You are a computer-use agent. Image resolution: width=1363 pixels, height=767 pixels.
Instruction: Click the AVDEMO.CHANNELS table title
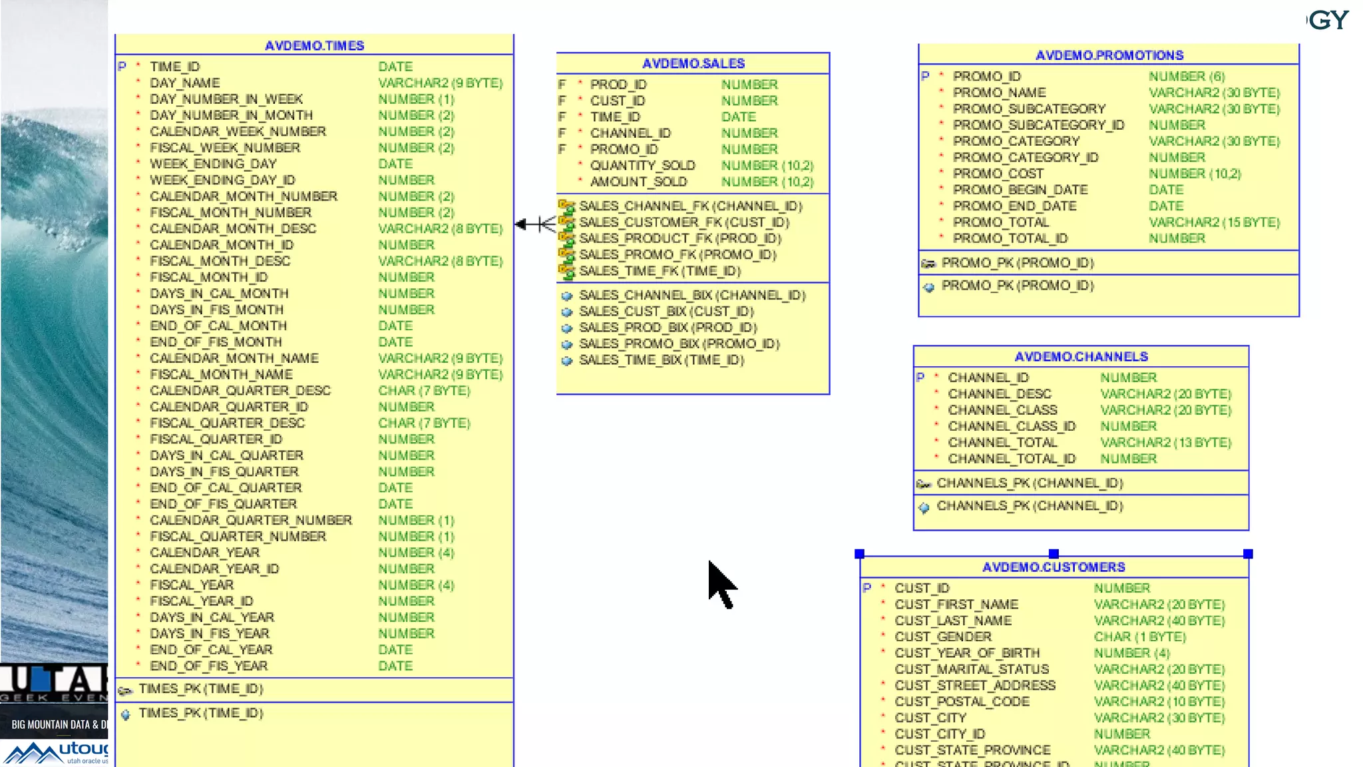point(1081,356)
